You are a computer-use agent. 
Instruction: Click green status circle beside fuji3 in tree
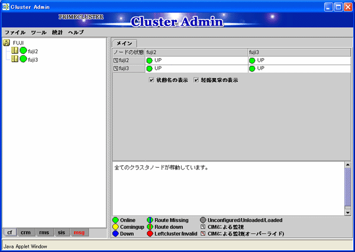tap(23, 59)
